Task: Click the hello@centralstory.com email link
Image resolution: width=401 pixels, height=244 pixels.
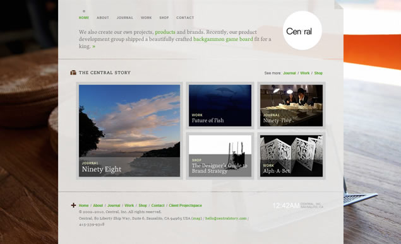Action: click(x=226, y=219)
